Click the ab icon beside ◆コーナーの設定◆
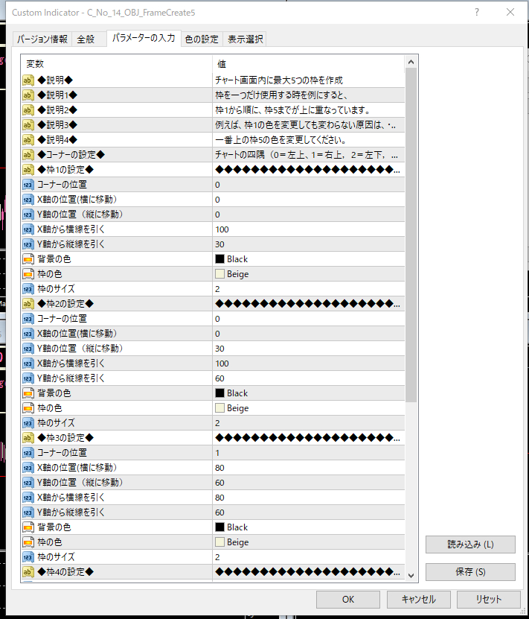This screenshot has height=619, width=529. coord(28,155)
